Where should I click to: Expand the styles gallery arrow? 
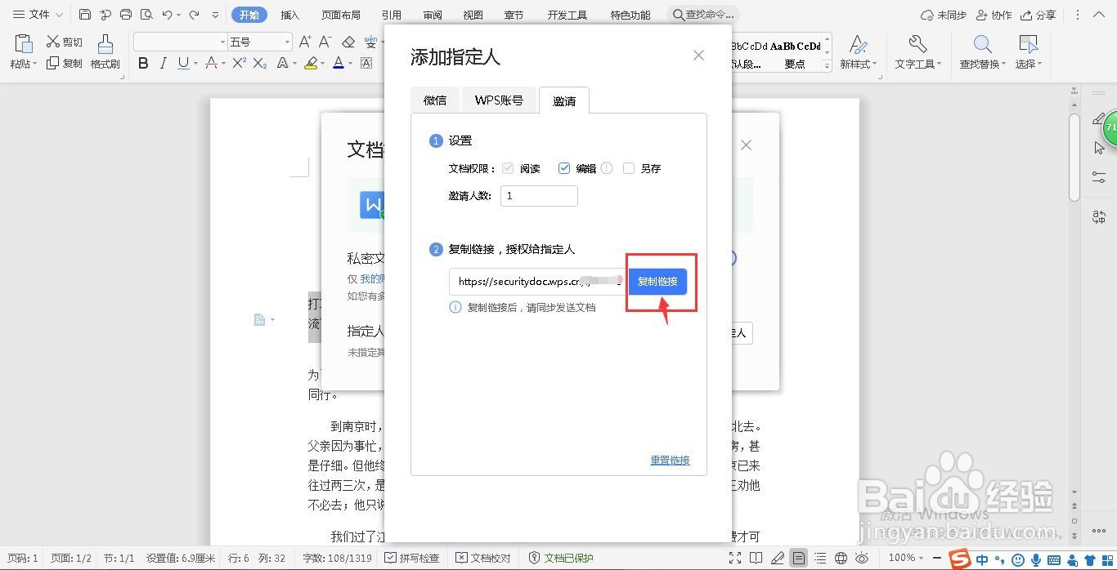pos(827,65)
